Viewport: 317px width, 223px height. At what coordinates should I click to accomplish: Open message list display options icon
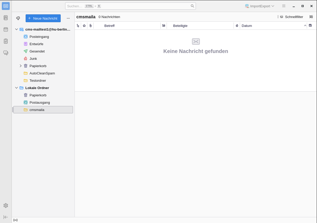[311, 17]
